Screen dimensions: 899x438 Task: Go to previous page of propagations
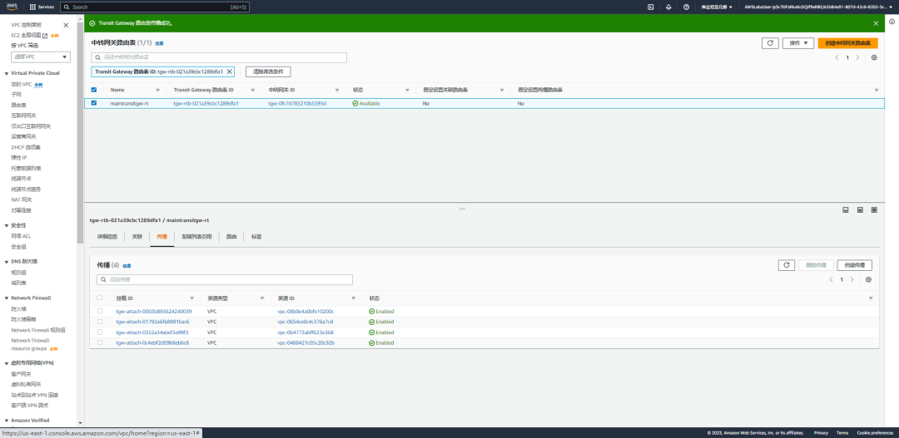832,279
